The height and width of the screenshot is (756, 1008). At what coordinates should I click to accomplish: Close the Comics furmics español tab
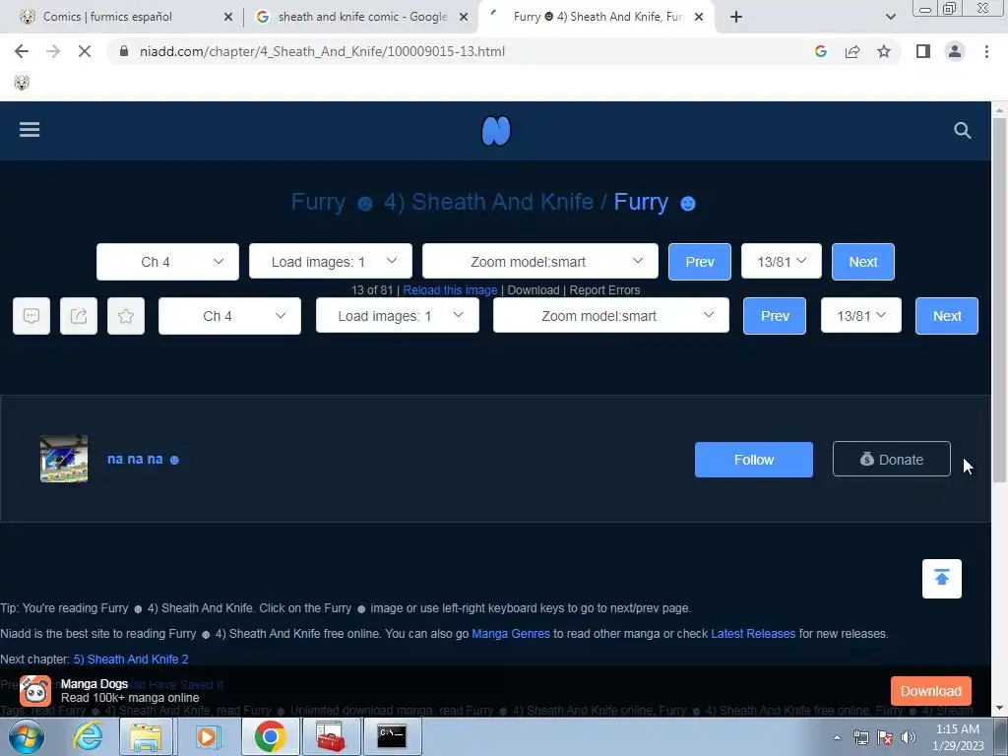[228, 18]
